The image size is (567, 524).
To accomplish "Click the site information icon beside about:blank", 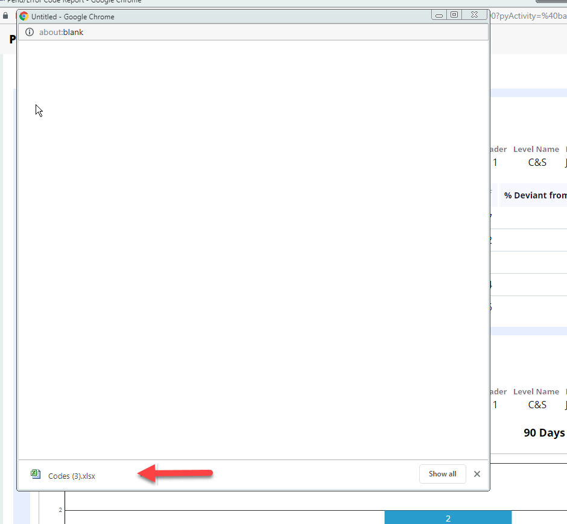I will pyautogui.click(x=30, y=32).
